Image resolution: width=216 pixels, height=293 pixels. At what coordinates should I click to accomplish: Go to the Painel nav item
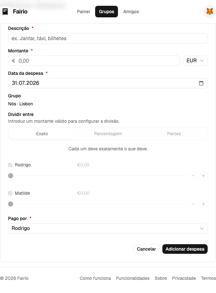83,12
